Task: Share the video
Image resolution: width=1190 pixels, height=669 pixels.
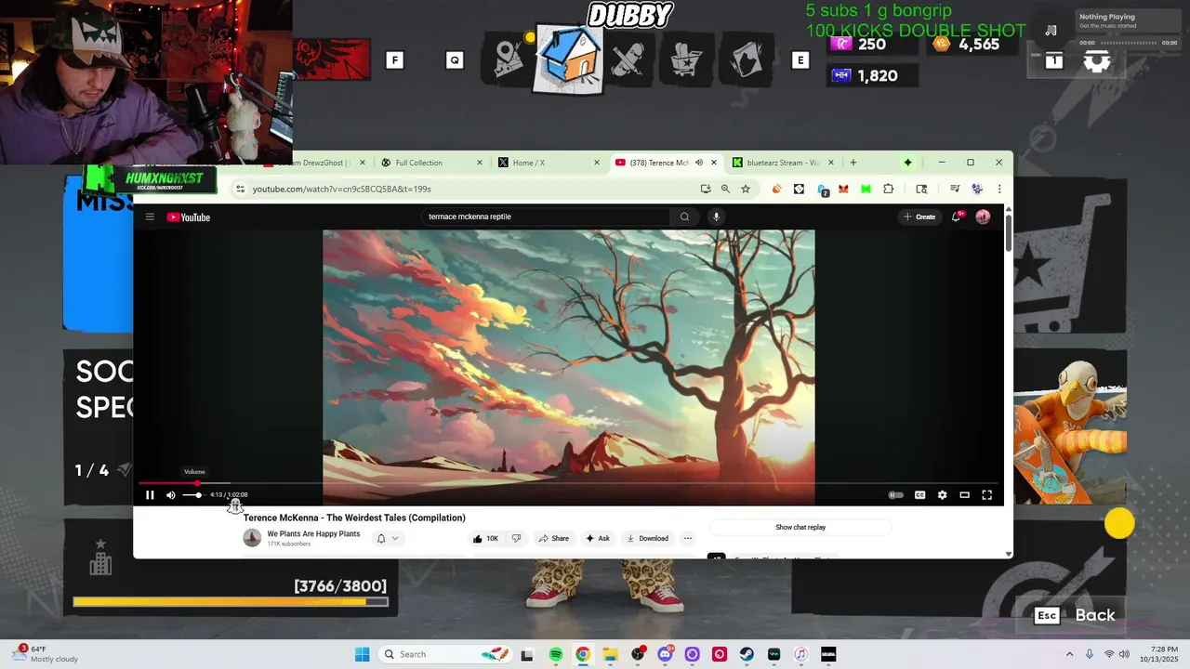Action: coord(554,538)
